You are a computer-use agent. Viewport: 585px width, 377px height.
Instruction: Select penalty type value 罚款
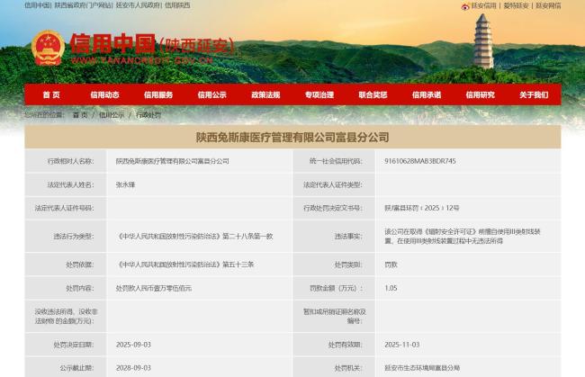tap(391, 265)
